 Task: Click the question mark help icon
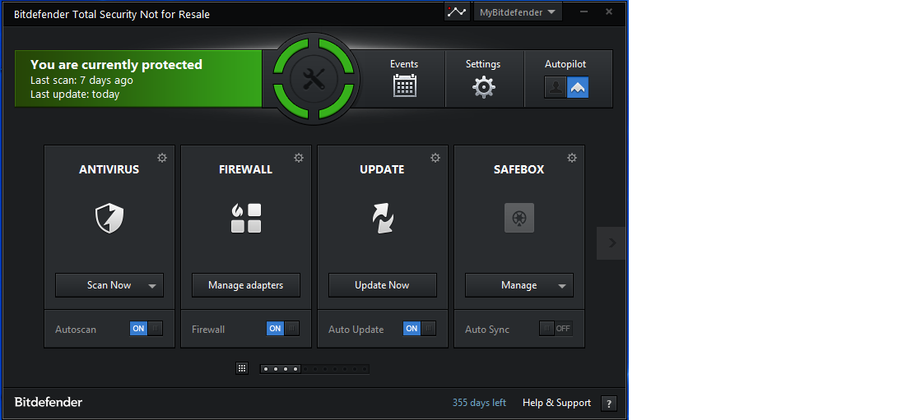point(609,404)
